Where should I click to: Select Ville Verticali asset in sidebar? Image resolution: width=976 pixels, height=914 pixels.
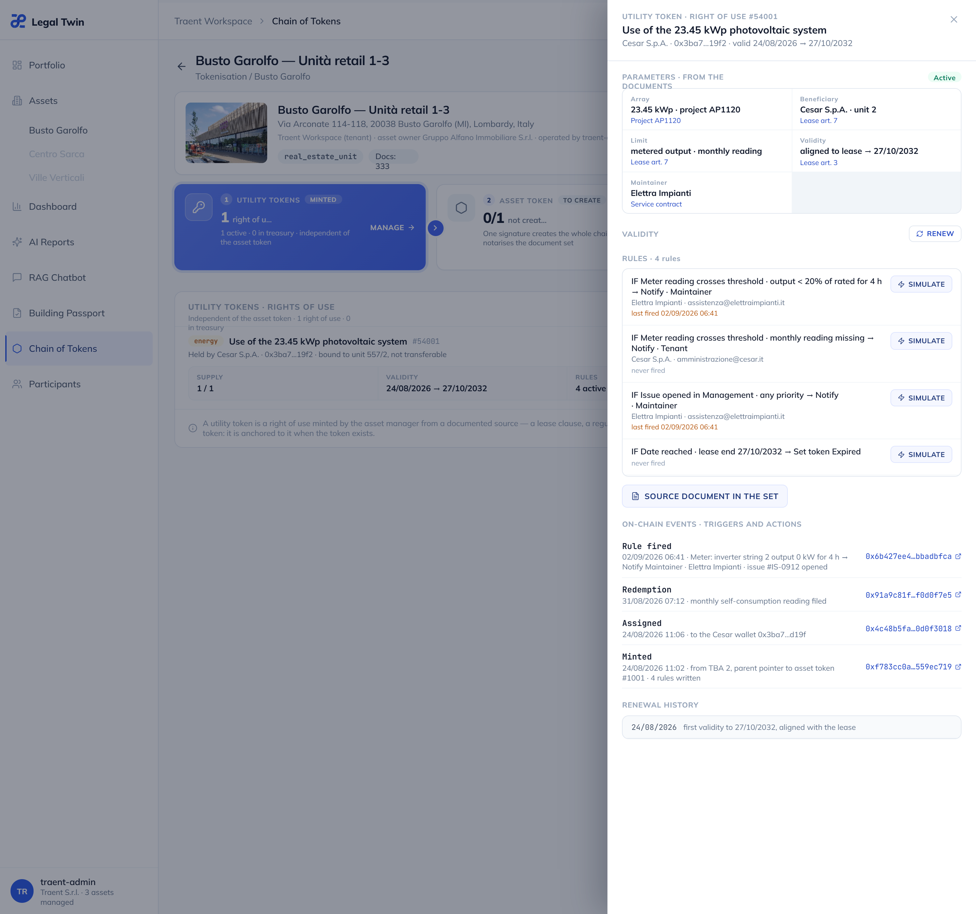click(57, 178)
